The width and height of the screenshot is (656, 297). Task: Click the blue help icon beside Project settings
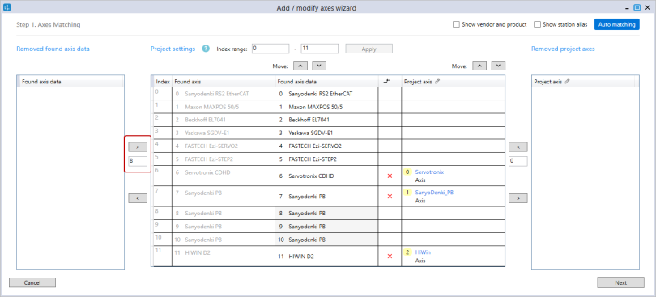coord(206,49)
